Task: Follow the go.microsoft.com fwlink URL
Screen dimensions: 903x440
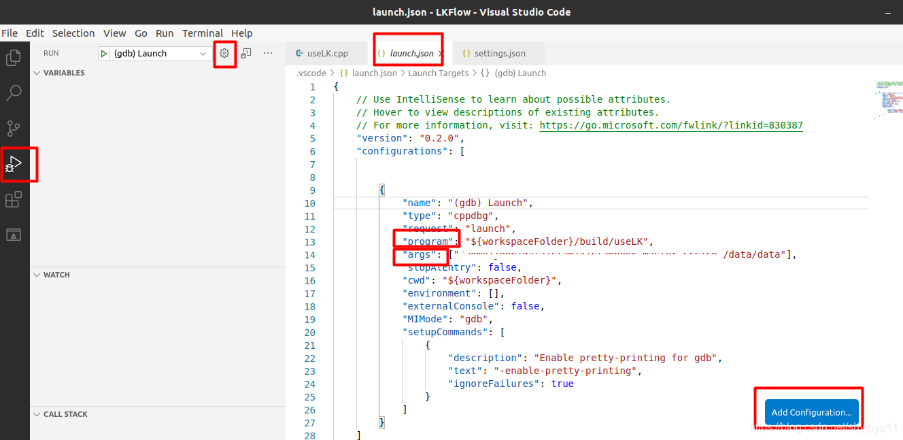Action: (x=671, y=125)
